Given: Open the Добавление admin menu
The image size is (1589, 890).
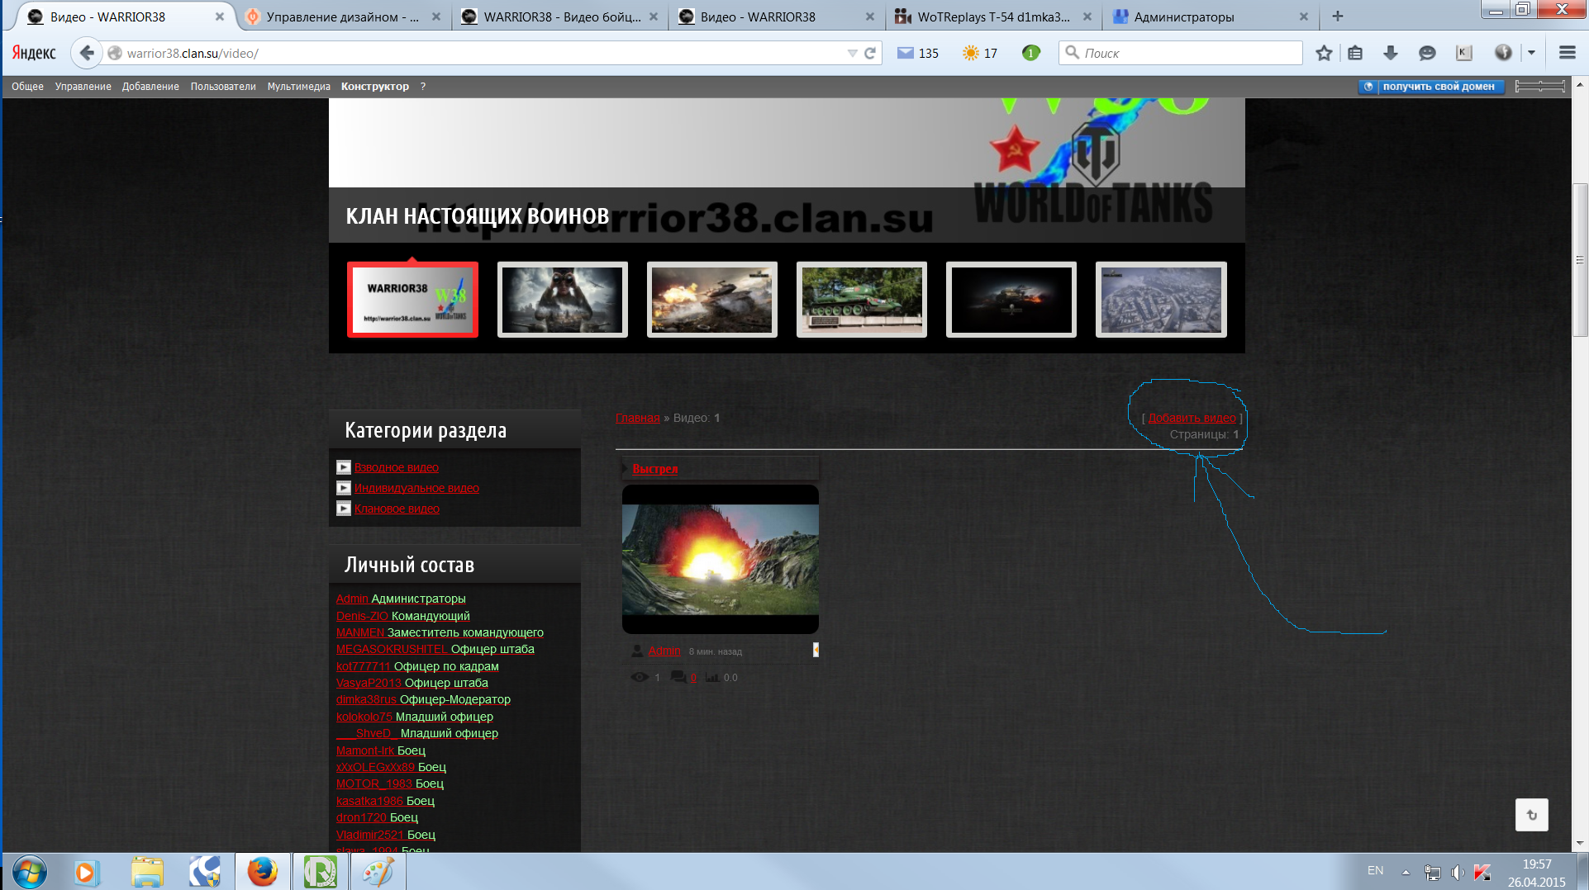Looking at the screenshot, I should click(x=150, y=87).
